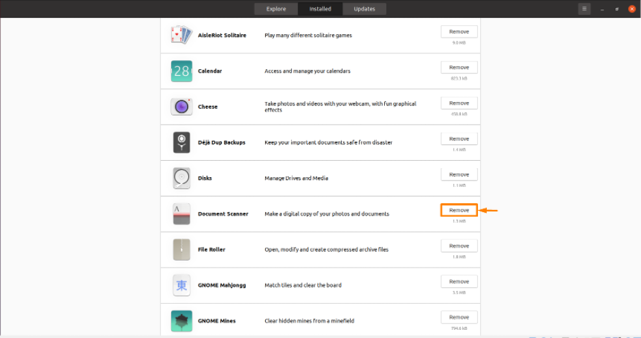Click the Déjà Dup Backups safe icon
This screenshot has height=338, width=641.
tap(181, 142)
